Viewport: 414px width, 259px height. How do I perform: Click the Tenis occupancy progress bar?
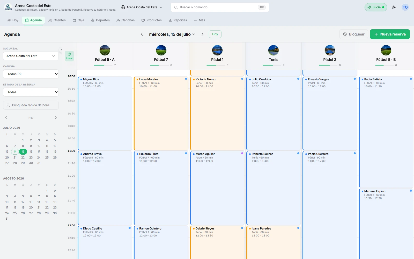tap(272, 65)
